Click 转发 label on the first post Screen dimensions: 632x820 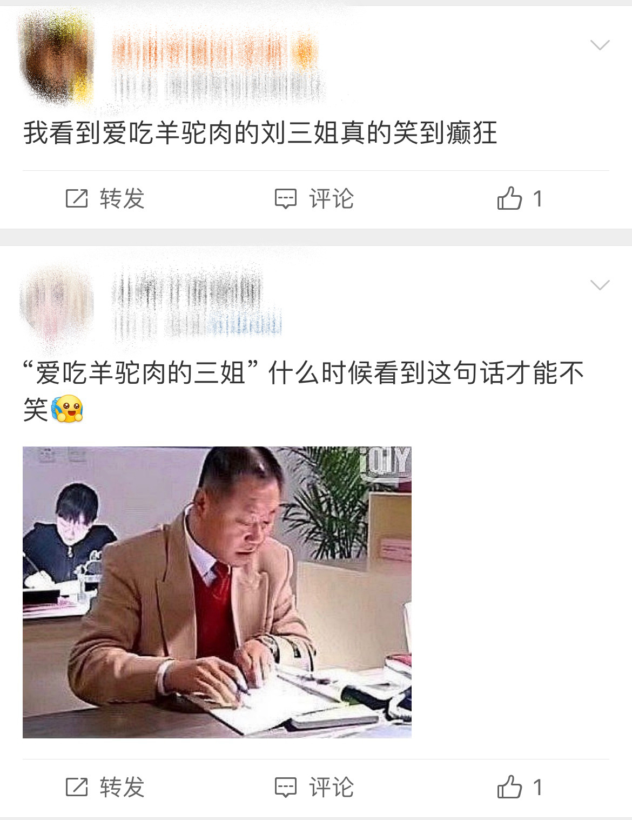click(122, 198)
